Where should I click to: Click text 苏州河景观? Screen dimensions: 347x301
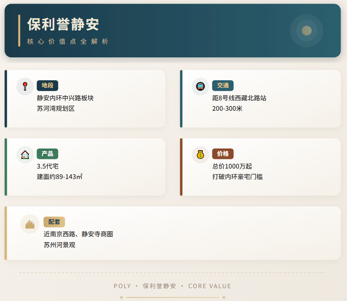pyautogui.click(x=59, y=245)
